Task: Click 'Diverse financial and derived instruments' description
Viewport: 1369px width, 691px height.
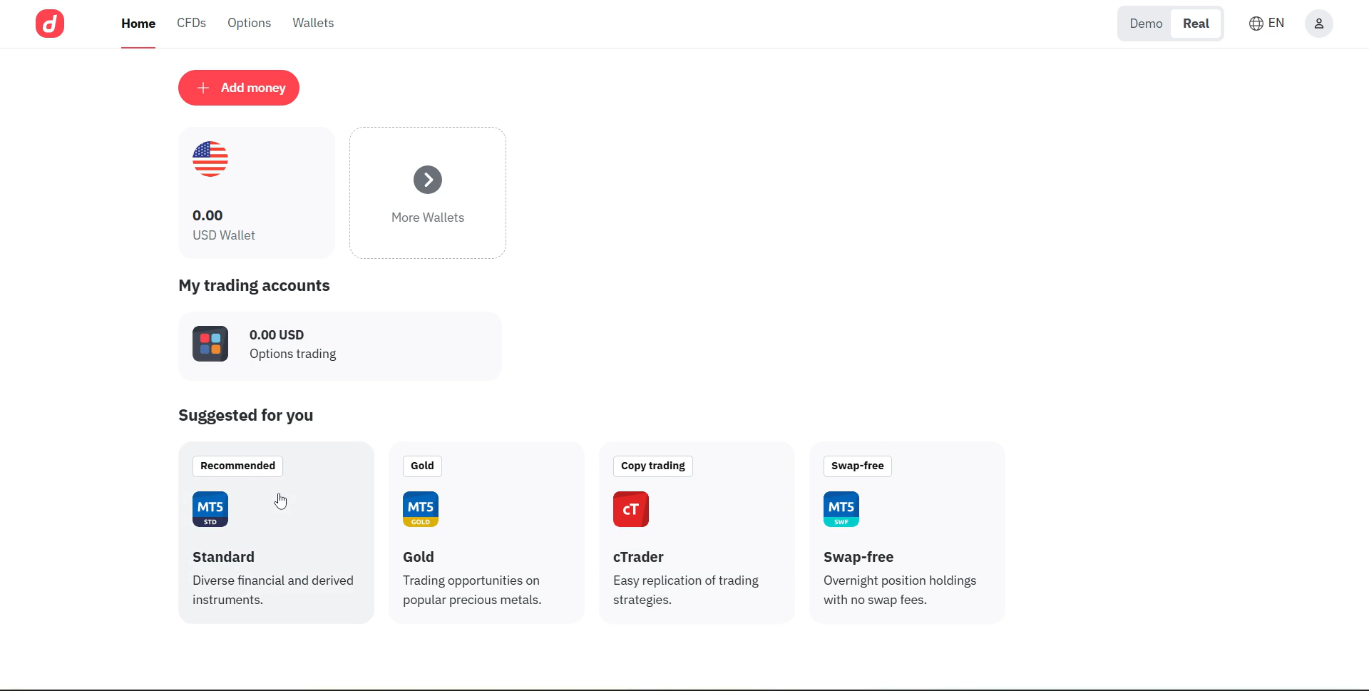Action: click(273, 590)
